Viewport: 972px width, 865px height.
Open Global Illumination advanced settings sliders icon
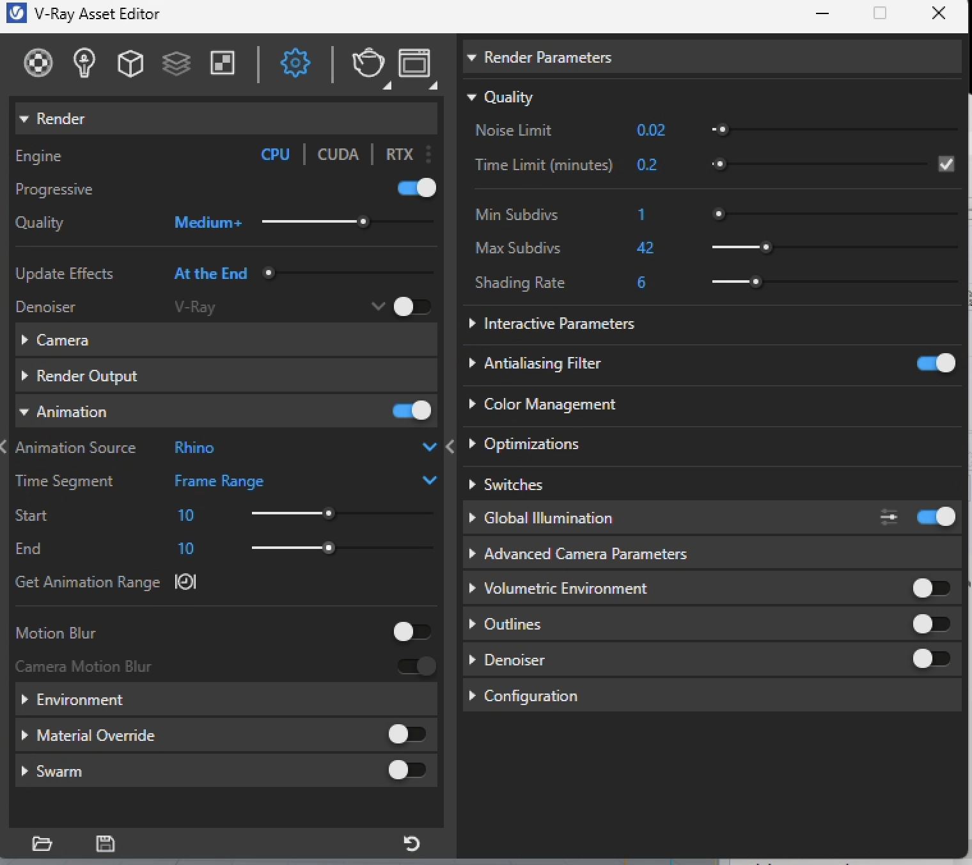coord(889,517)
